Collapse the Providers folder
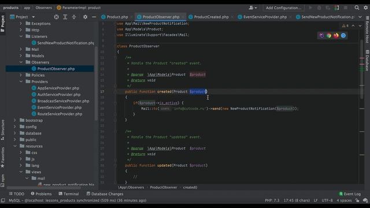The width and height of the screenshot is (370, 208). coord(21,81)
